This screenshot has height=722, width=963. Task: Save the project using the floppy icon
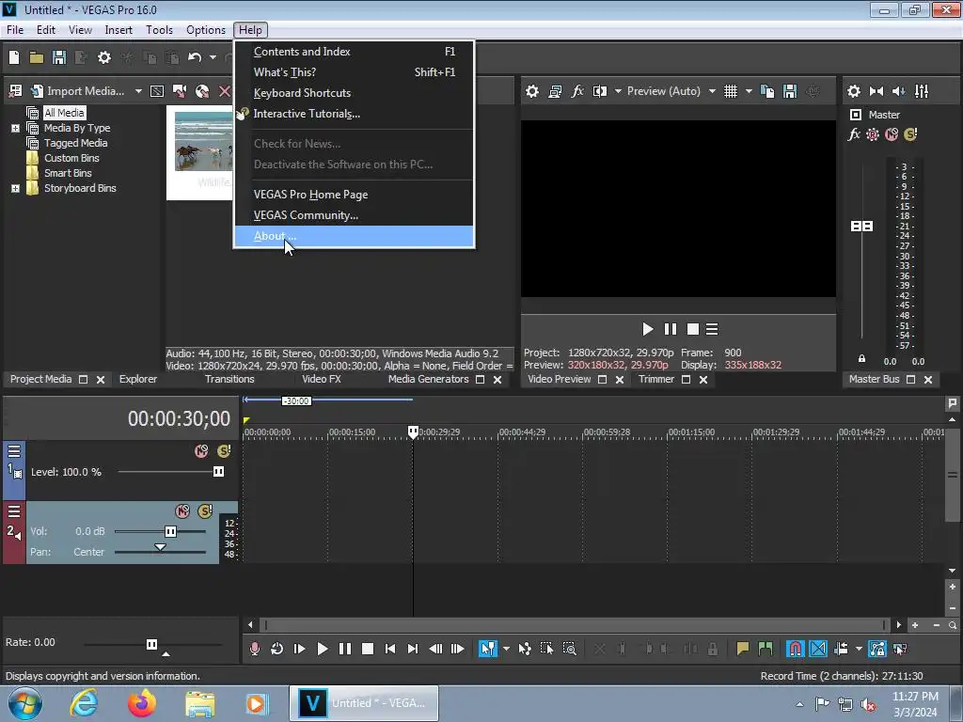click(59, 57)
